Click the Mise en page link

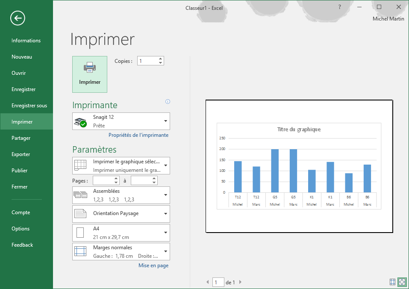pos(153,265)
